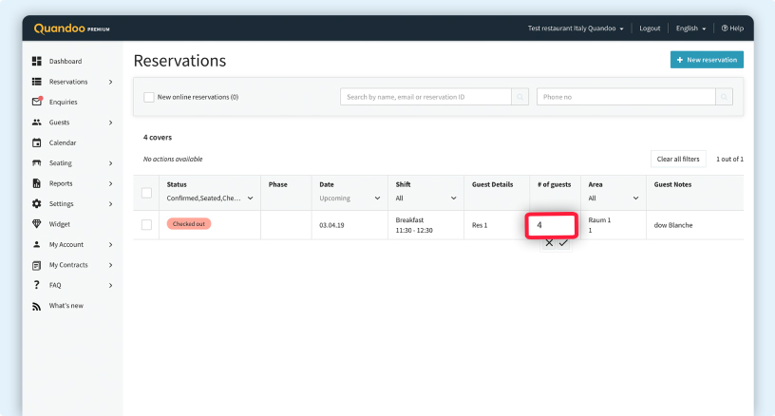Click Clear all filters button

click(678, 159)
